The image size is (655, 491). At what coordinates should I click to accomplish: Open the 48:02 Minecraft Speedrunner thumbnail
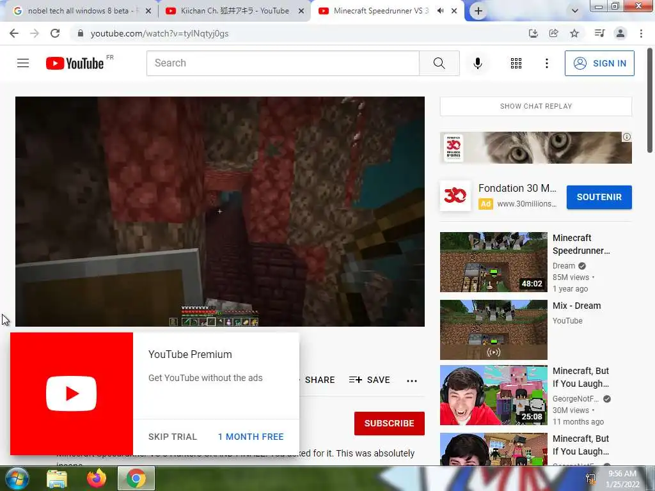(493, 262)
